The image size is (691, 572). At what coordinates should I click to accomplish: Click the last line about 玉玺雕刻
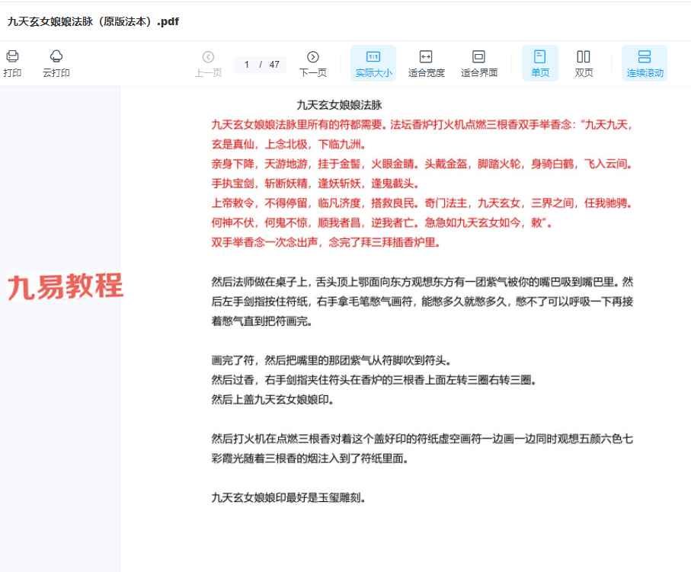(289, 498)
